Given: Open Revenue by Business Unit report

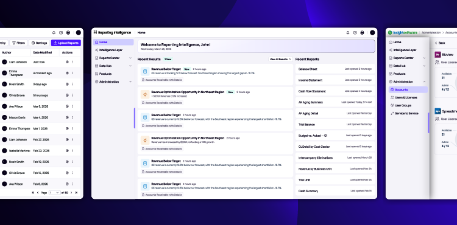Looking at the screenshot, I should [335, 168].
